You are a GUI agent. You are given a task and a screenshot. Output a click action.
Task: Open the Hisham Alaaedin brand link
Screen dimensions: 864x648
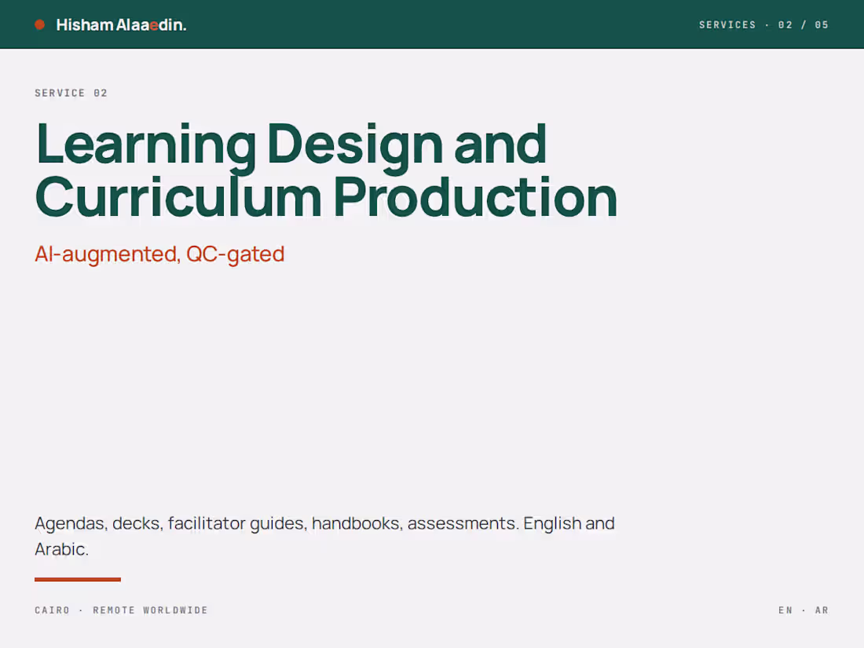coord(121,25)
